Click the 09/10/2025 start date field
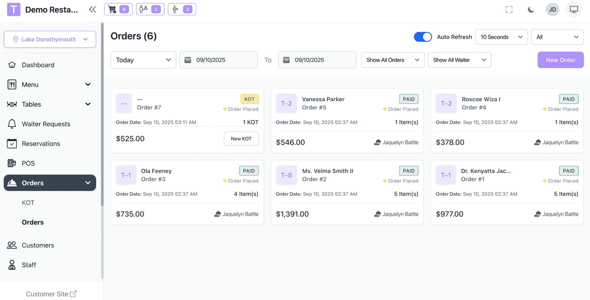 (x=218, y=60)
